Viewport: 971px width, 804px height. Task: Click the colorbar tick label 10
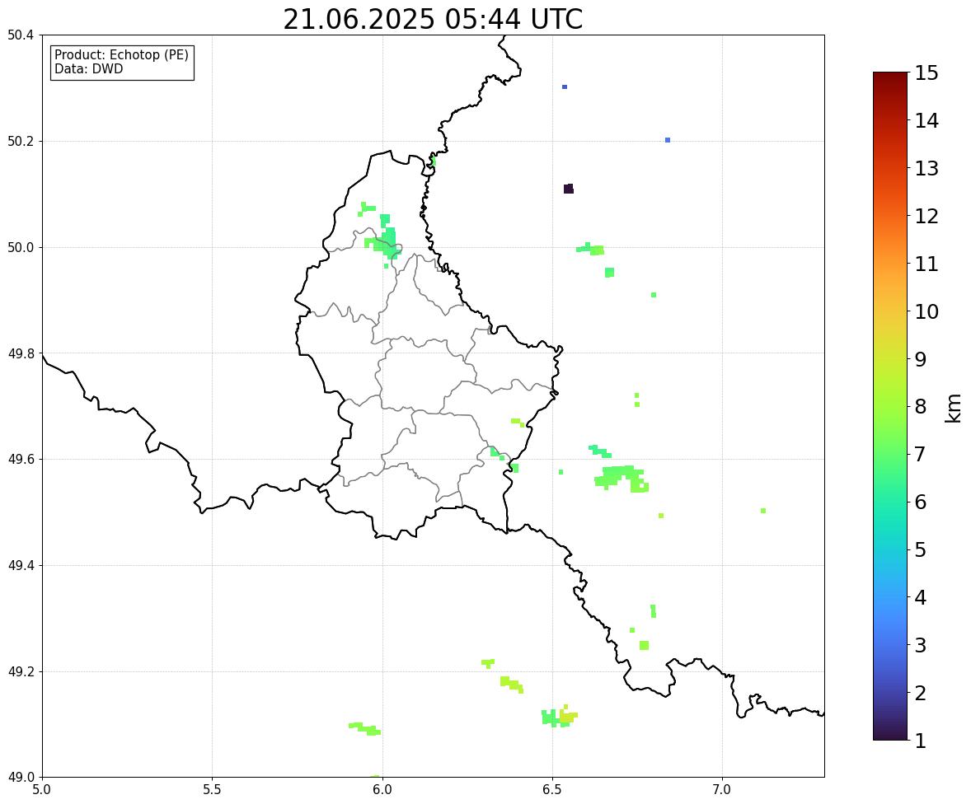pos(926,311)
